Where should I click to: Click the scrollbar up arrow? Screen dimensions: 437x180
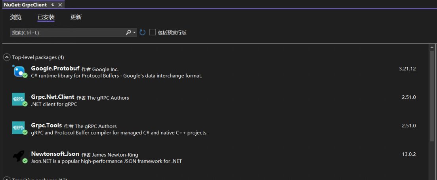[432, 47]
